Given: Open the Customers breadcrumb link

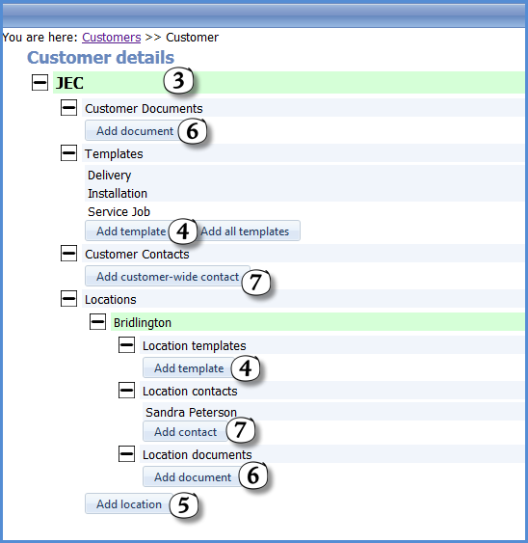Looking at the screenshot, I should tap(112, 37).
